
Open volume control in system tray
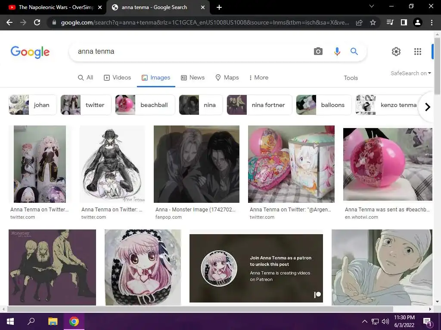point(385,321)
